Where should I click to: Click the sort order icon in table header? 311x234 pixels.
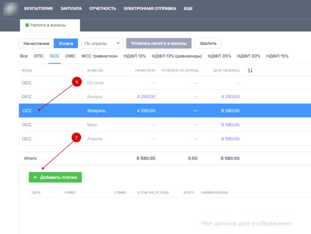tap(250, 70)
